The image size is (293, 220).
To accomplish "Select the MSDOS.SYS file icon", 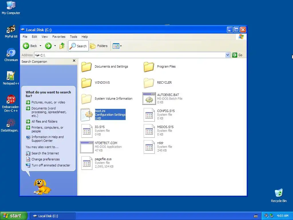I will point(149,131).
